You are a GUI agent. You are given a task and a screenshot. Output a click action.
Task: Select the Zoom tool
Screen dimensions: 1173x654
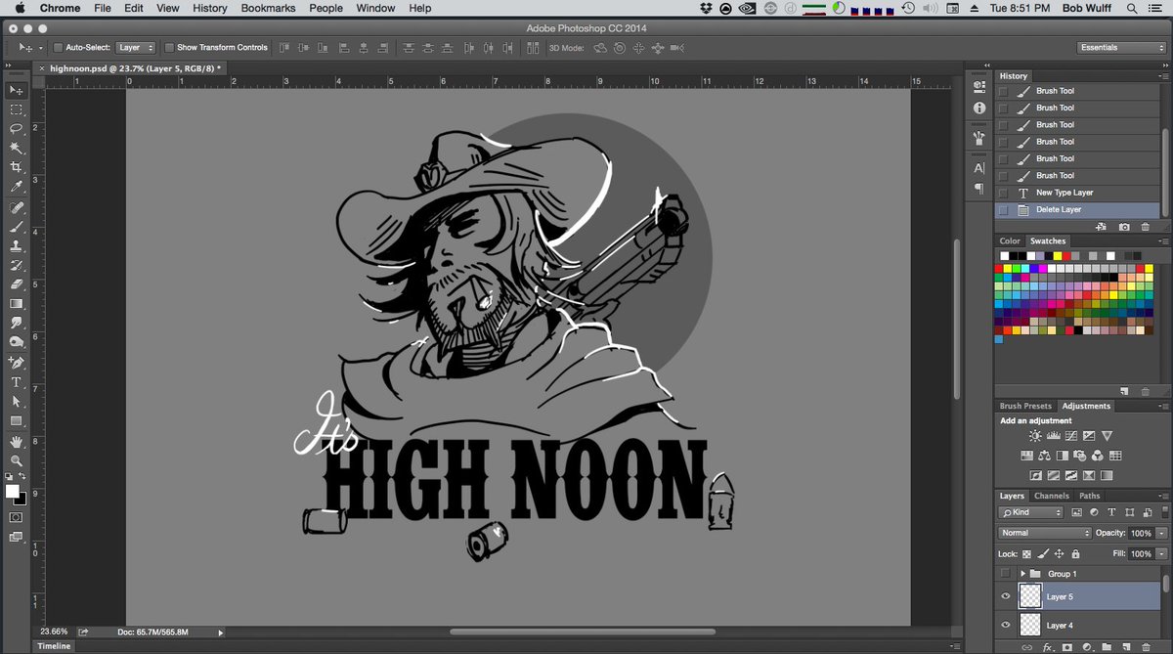click(17, 460)
